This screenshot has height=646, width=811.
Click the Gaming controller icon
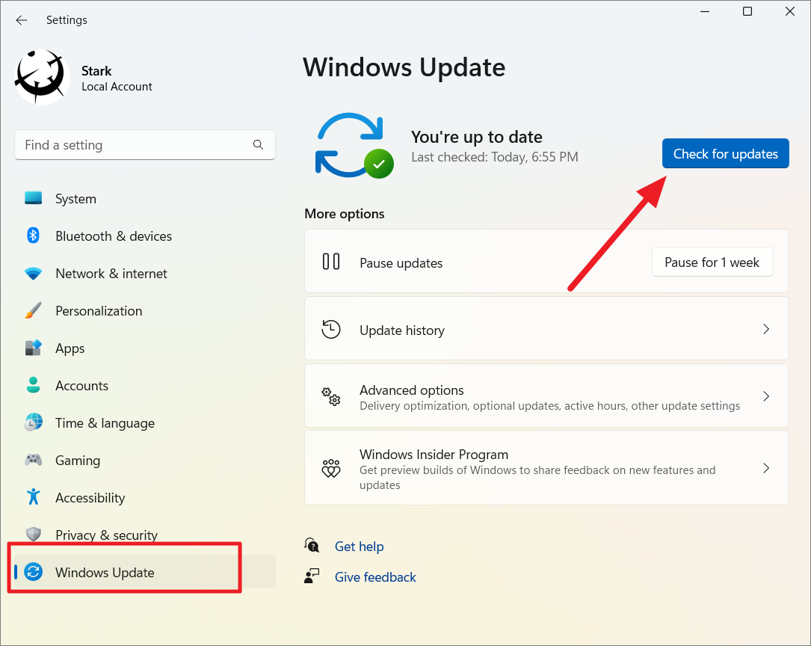tap(33, 459)
